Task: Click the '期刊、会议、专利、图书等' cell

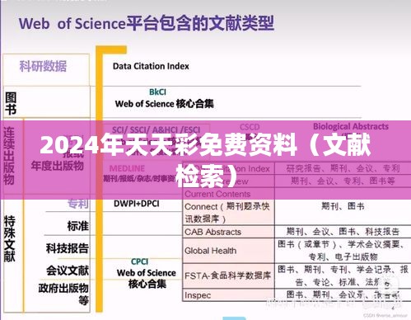Action: point(343,181)
